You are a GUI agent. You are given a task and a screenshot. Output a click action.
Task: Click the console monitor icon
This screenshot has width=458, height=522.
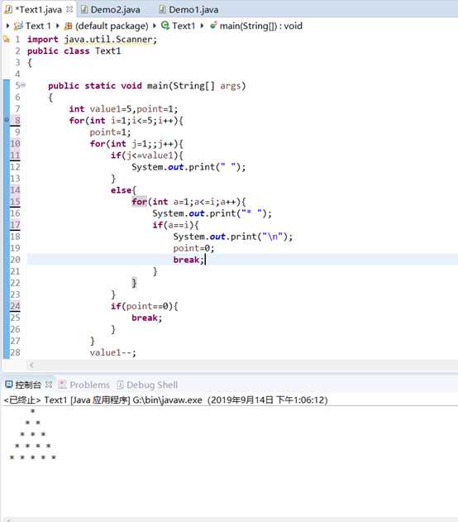[9, 385]
